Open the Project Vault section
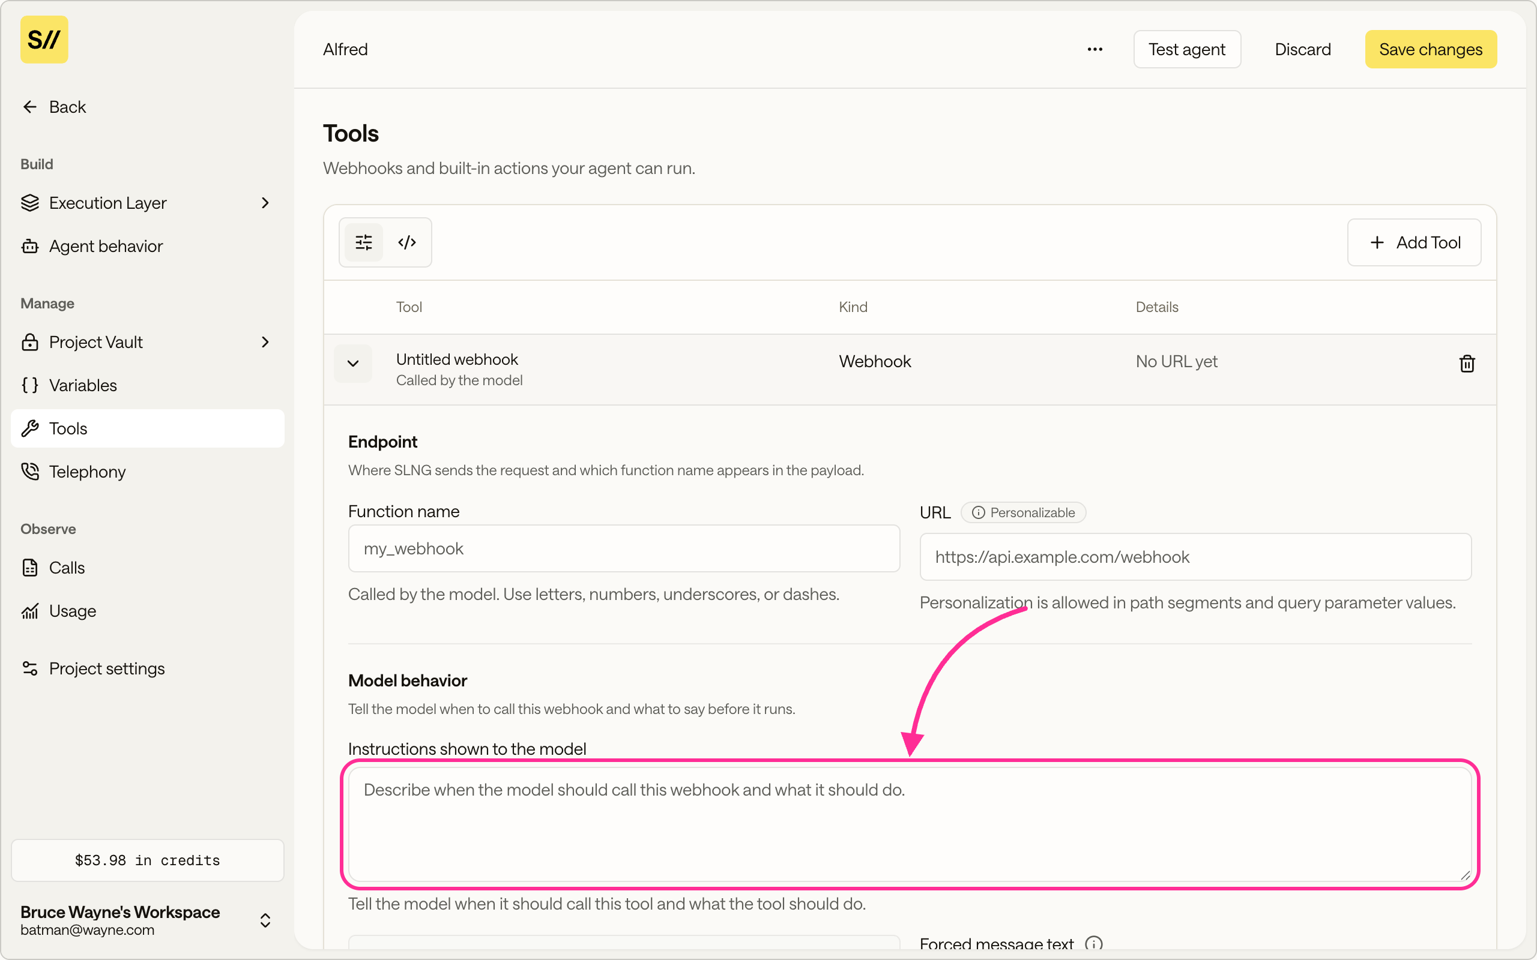The image size is (1537, 960). point(147,341)
